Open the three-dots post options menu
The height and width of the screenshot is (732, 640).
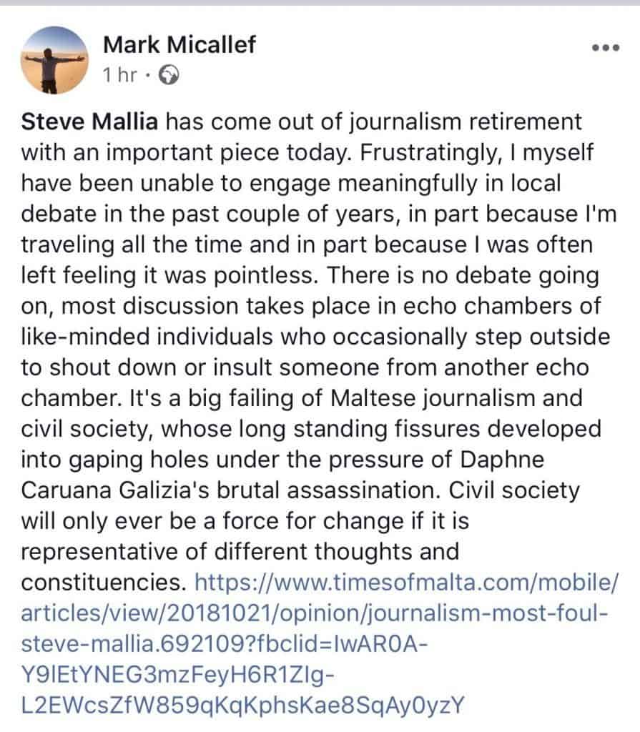tap(605, 49)
